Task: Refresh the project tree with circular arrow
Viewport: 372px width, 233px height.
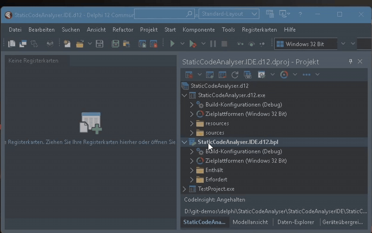Action: click(235, 75)
